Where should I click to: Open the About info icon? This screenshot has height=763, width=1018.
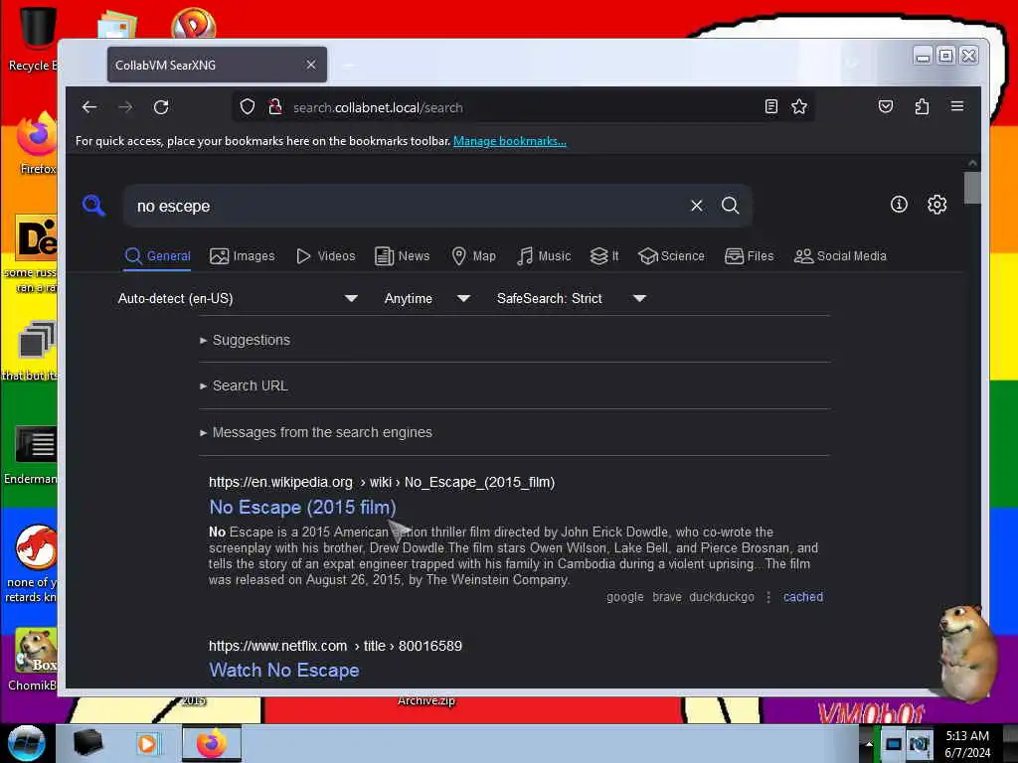899,205
